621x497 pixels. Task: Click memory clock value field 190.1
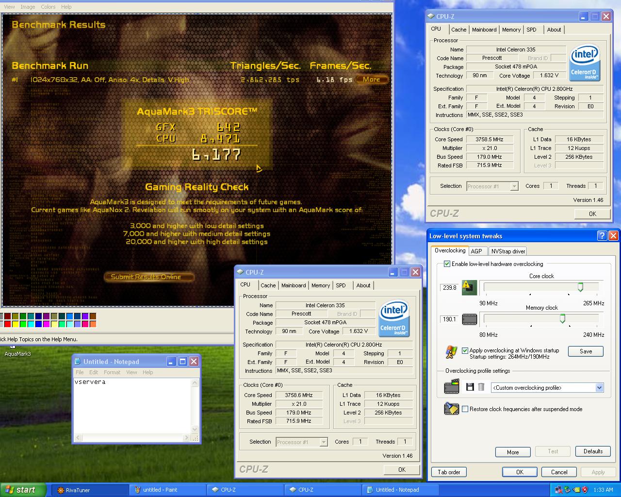(x=449, y=319)
